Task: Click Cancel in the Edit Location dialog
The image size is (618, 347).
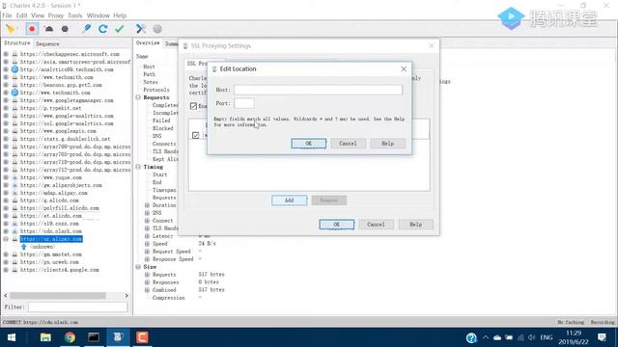Action: click(348, 144)
